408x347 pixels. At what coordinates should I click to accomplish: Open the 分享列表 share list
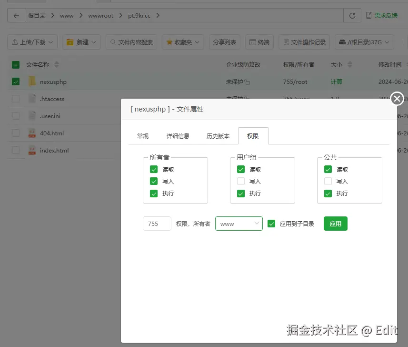(x=225, y=42)
